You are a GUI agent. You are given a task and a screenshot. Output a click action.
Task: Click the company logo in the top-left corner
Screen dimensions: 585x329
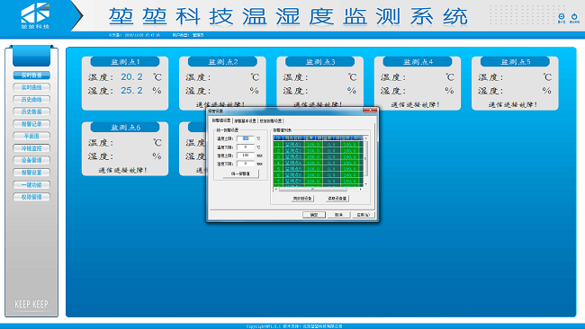point(35,15)
